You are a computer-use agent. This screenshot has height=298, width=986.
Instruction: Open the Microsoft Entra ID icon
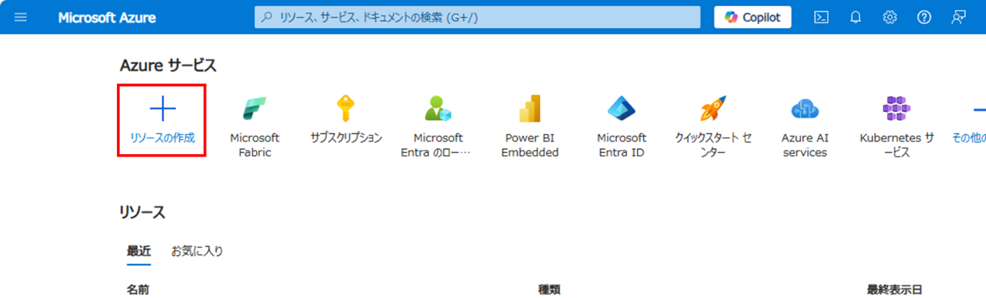click(x=622, y=108)
